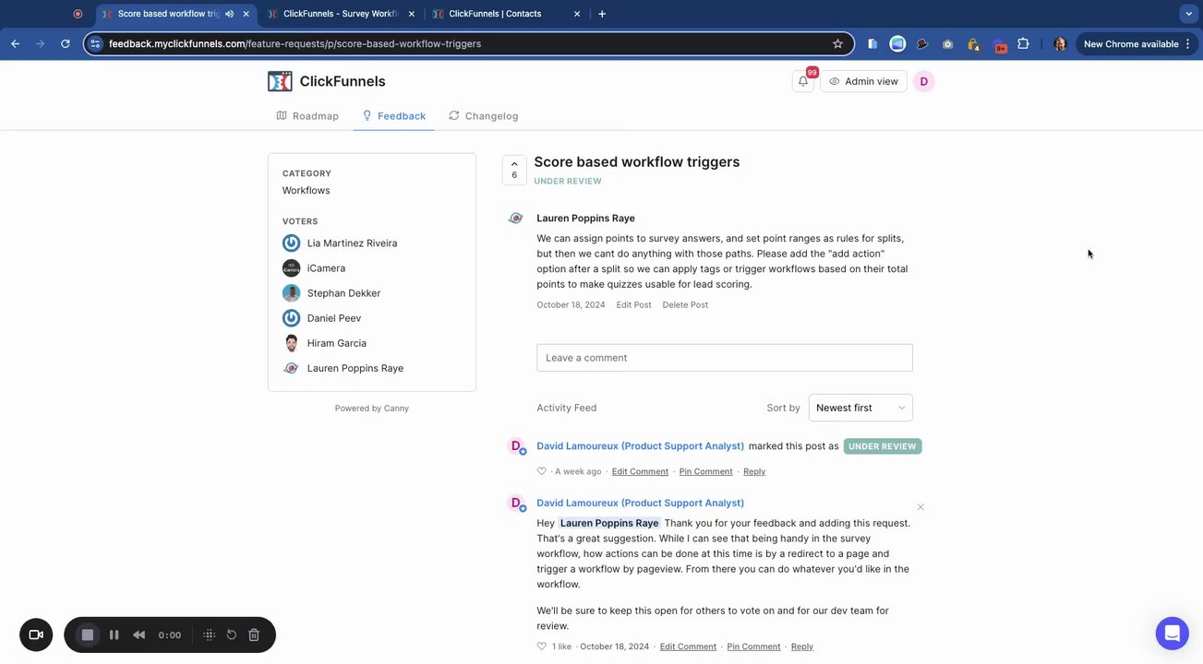The height and width of the screenshot is (664, 1203).
Task: Delete the recording with trash icon
Action: [x=254, y=634]
